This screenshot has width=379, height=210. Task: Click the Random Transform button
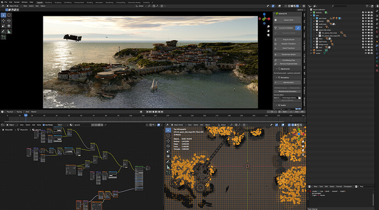(x=288, y=44)
